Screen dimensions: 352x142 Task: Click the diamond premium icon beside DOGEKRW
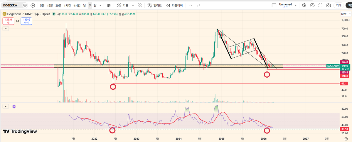click(25, 5)
